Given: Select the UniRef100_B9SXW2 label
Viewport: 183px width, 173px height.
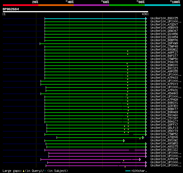Looking at the screenshot, I should 164,141.
